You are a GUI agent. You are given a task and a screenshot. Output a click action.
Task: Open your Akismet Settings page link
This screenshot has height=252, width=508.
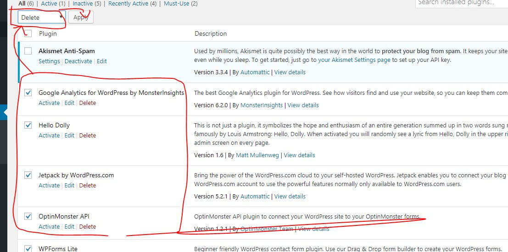(354, 60)
